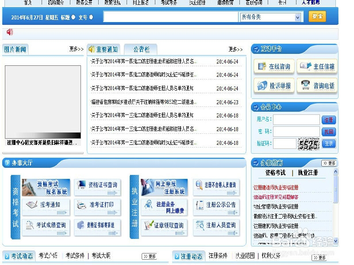354x265 pixels.
Task: Click the 办事指南 scrollbar thumb
Action: [336, 189]
